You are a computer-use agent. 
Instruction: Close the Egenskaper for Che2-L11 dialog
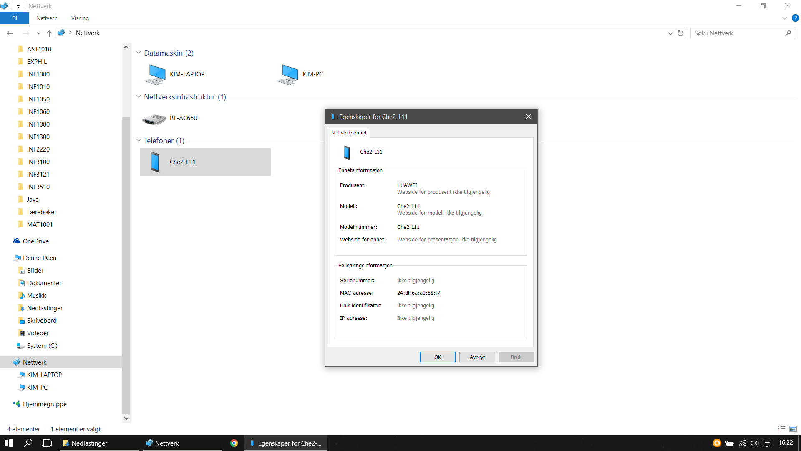529,117
